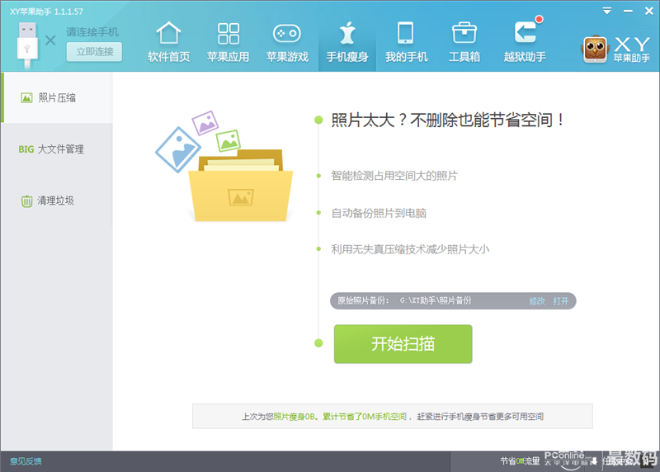Click the trash can icon beside 清理垃圾
Image resolution: width=660 pixels, height=472 pixels.
pyautogui.click(x=27, y=201)
